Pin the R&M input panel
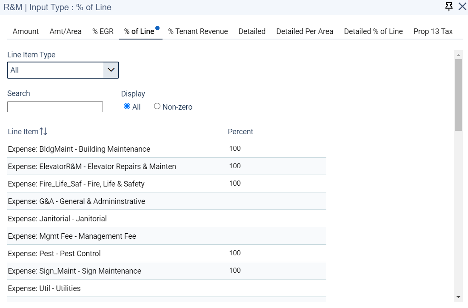The height and width of the screenshot is (308, 468). pyautogui.click(x=448, y=7)
